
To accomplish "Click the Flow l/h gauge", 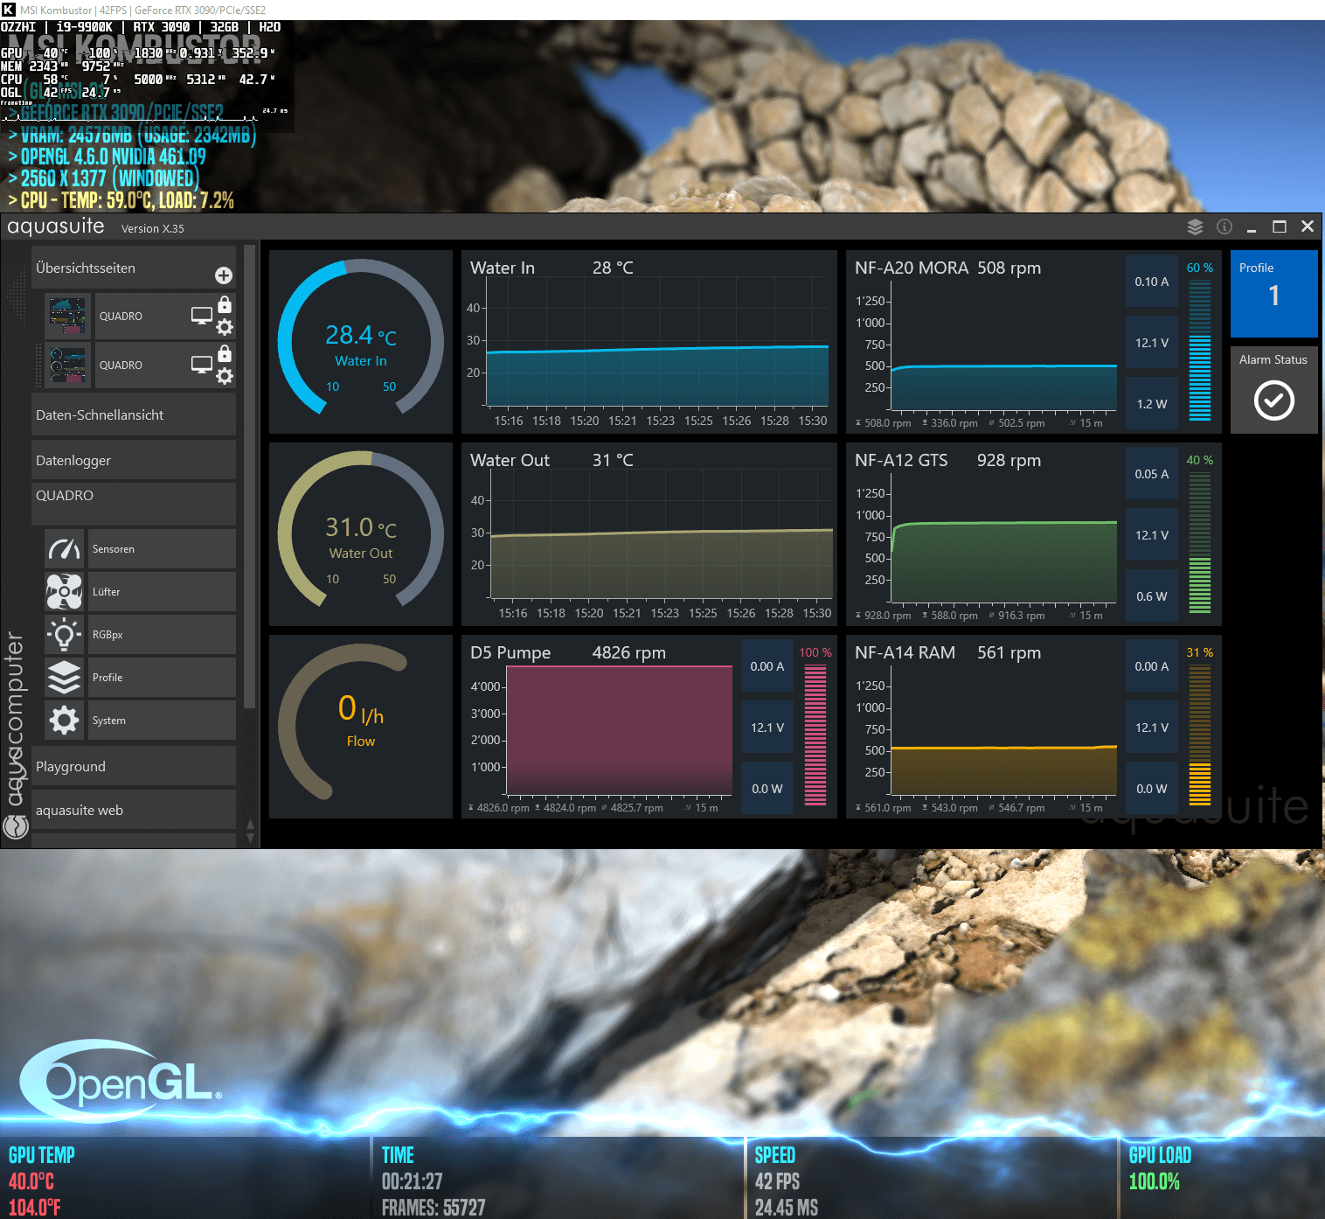I will click(361, 727).
